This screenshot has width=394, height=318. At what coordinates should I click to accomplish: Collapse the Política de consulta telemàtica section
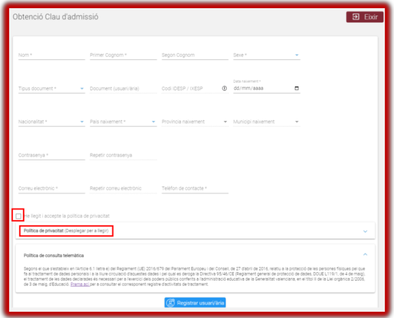tap(365, 254)
